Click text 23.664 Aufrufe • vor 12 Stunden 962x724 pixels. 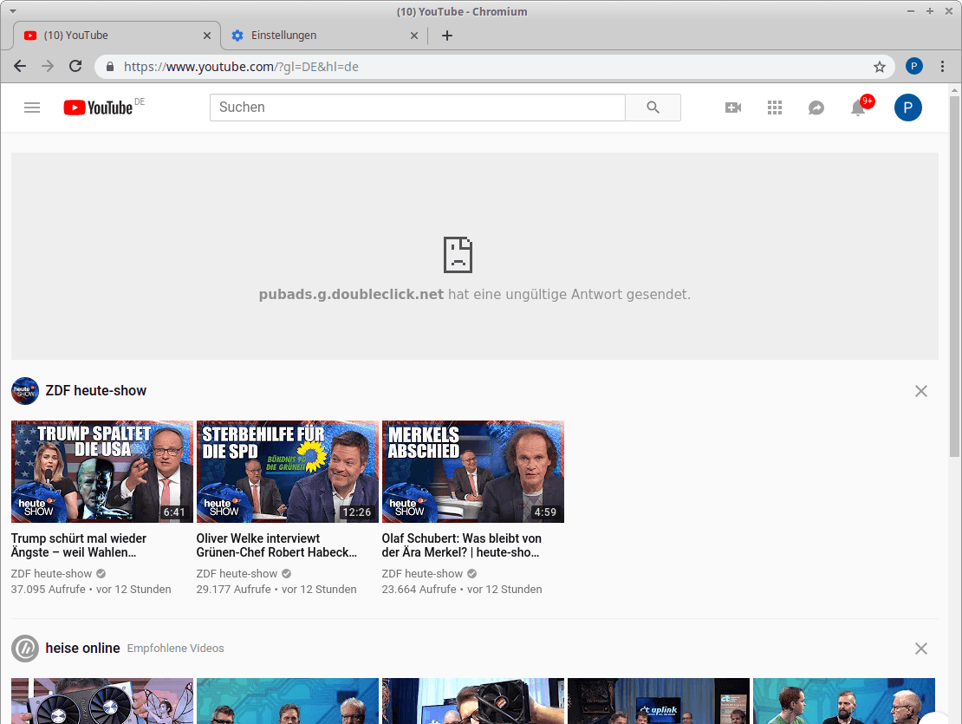pyautogui.click(x=462, y=589)
